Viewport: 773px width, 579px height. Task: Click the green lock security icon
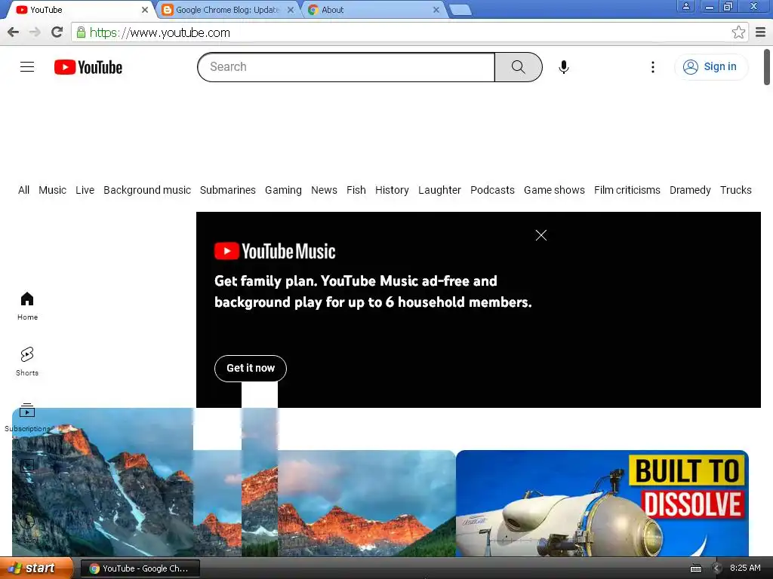tap(81, 32)
